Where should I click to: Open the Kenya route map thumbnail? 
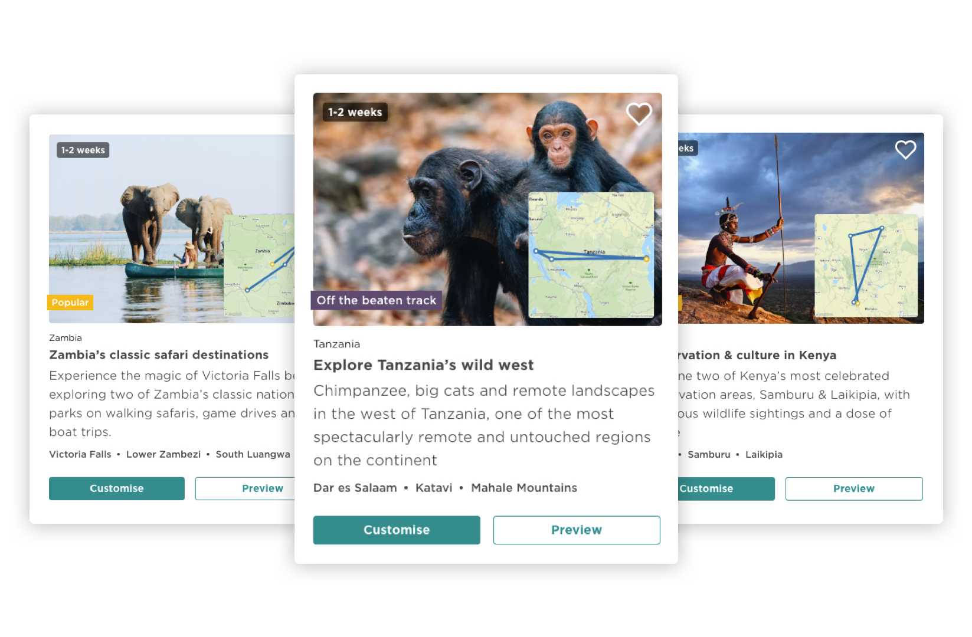(x=866, y=265)
